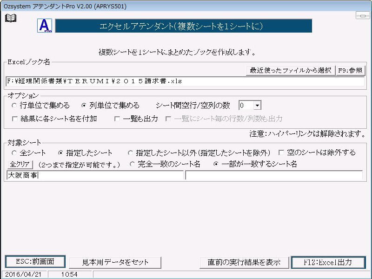Click the time 10:54 in status bar
Image resolution: width=372 pixels, height=279 pixels.
69,275
